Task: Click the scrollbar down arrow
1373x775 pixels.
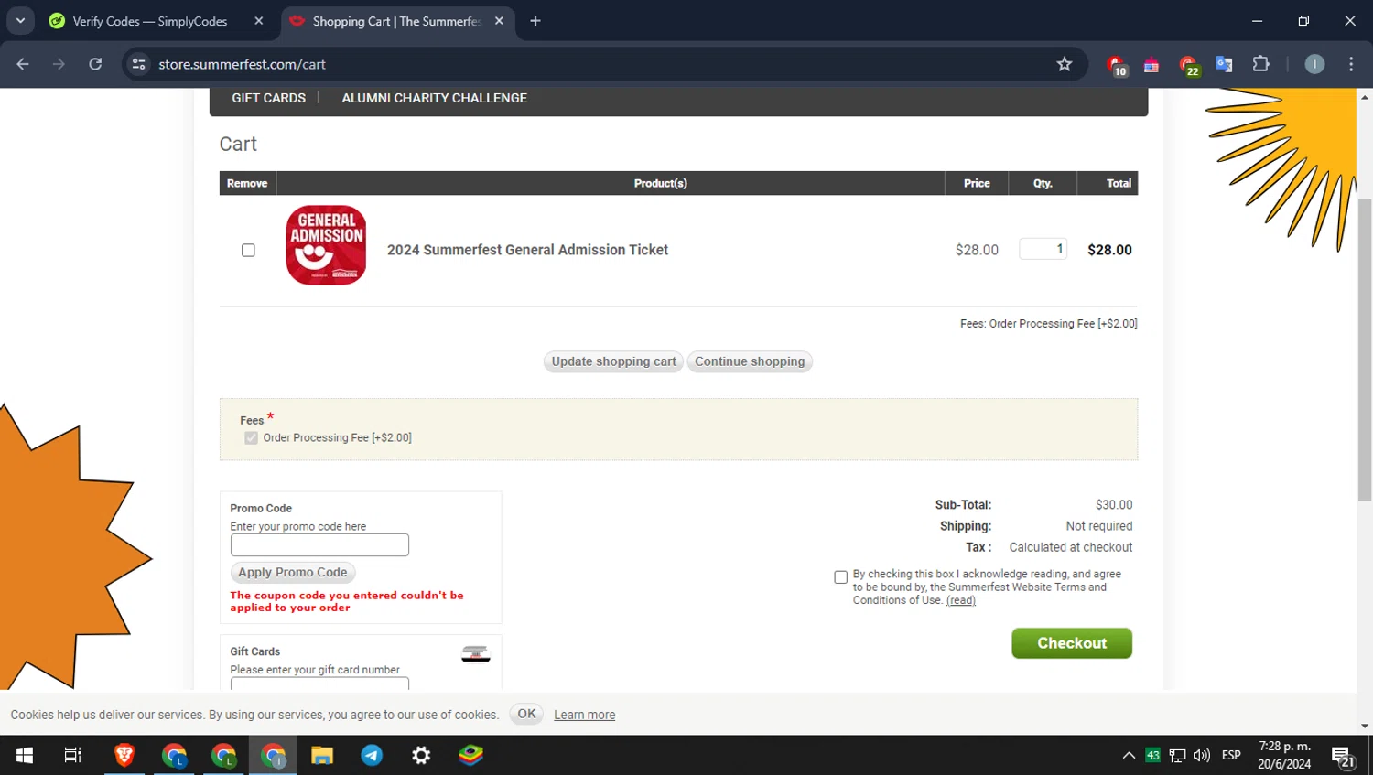Action: (1365, 727)
